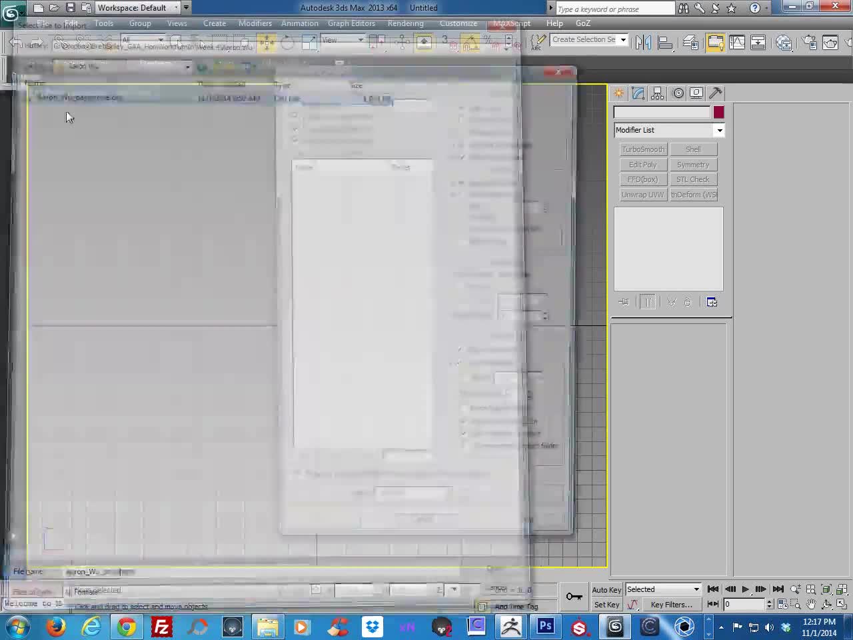Open the Motion command panel tab

coord(678,93)
